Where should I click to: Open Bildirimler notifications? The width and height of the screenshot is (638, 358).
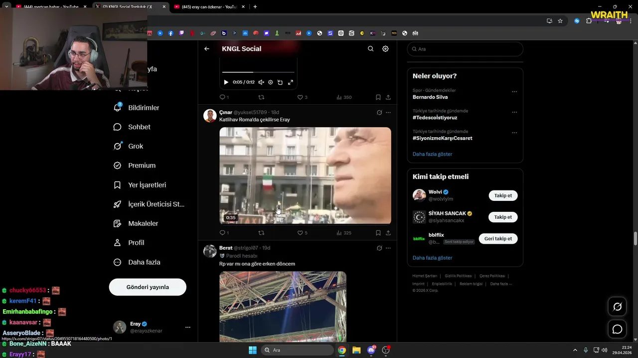tap(137, 108)
